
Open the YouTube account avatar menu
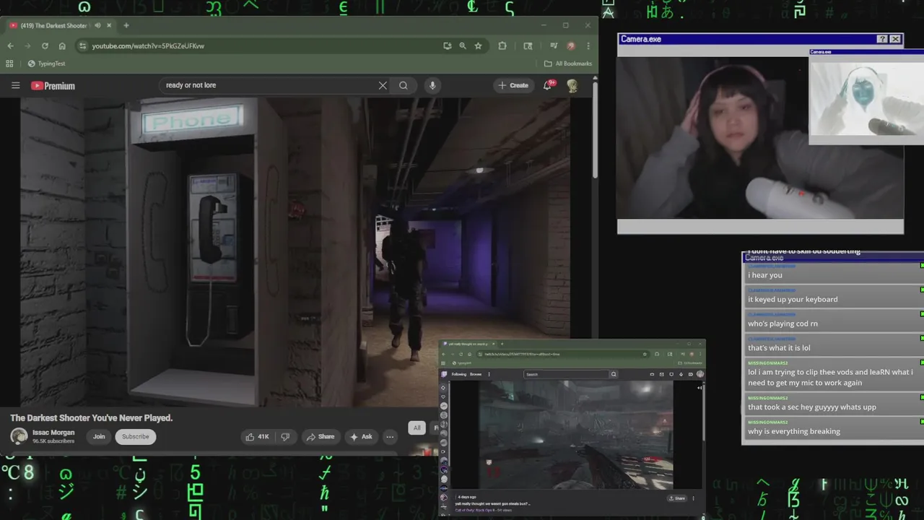(572, 85)
